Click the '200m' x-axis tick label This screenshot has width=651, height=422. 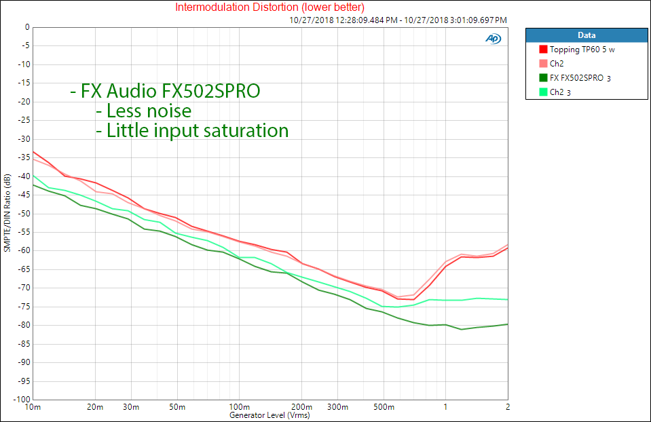coord(302,407)
